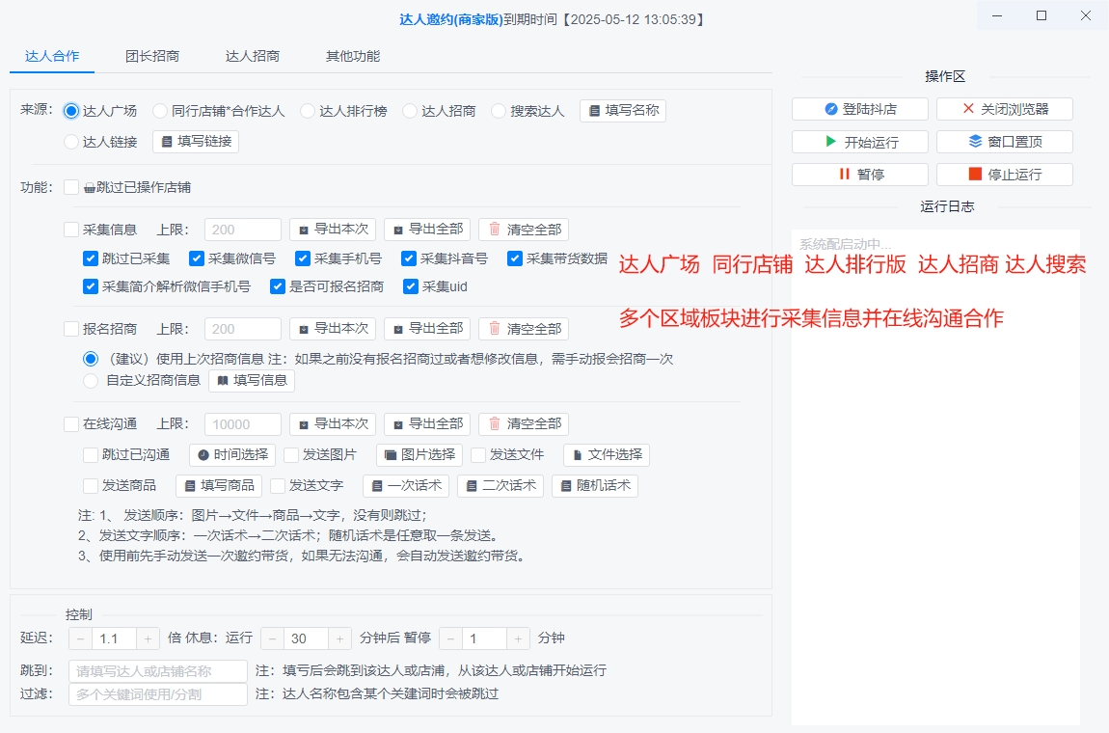Open the 其他功能 tab
The width and height of the screenshot is (1109, 733).
[x=353, y=56]
